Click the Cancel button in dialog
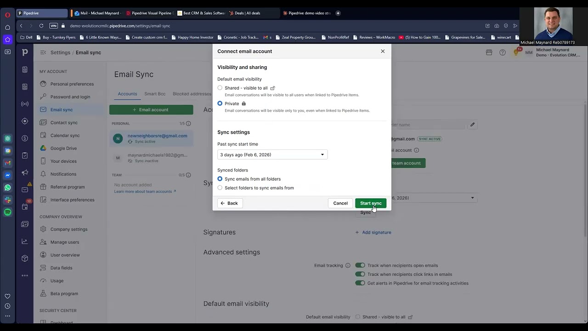Viewport: 588px width, 331px height. (340, 203)
